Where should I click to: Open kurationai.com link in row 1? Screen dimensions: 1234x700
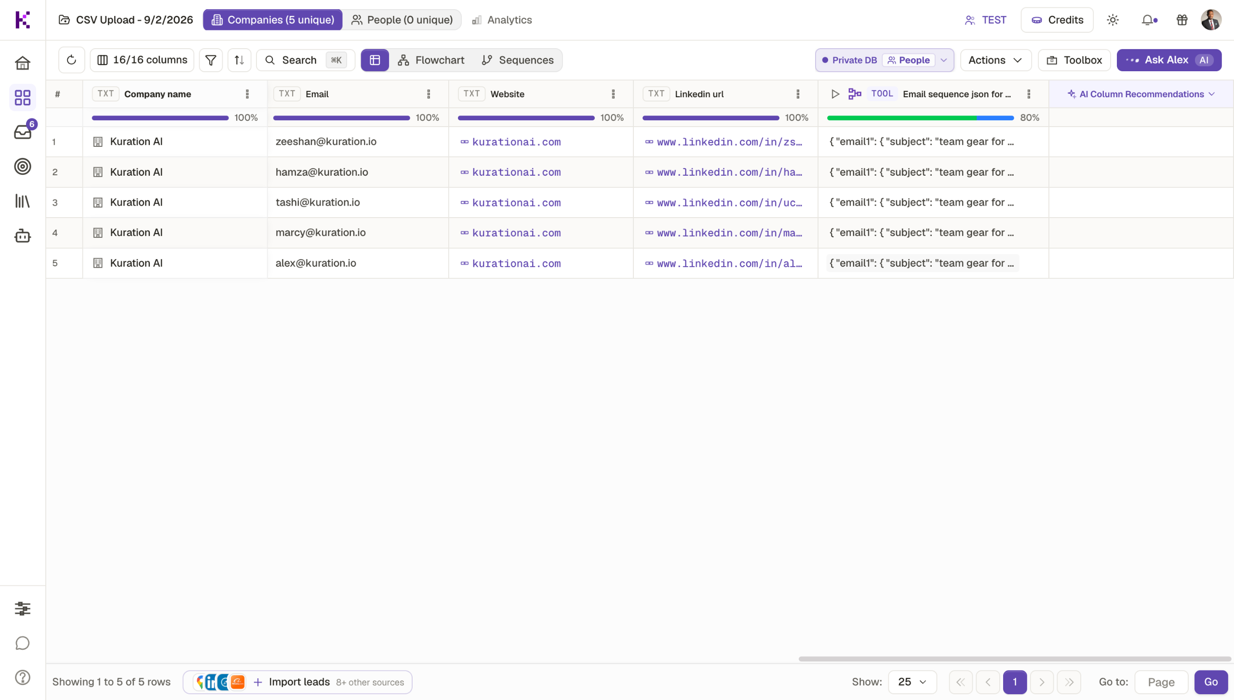click(516, 142)
